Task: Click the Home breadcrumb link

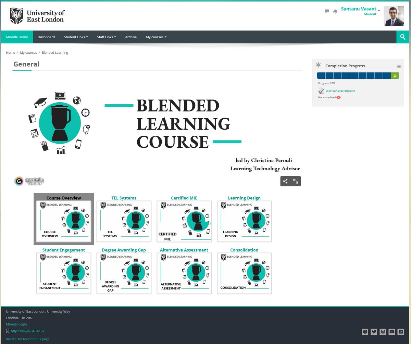Action: pyautogui.click(x=11, y=53)
